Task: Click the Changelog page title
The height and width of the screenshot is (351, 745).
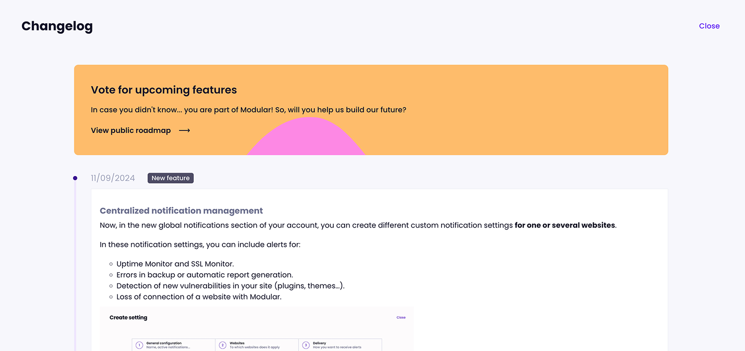Action: pos(57,26)
